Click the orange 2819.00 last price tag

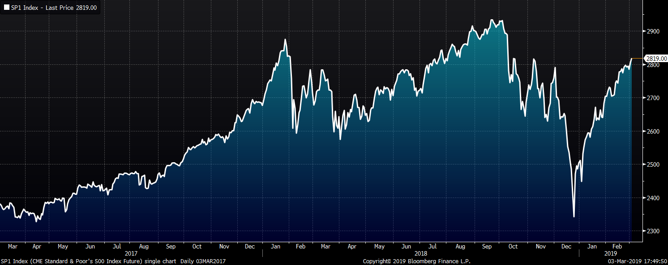pos(655,59)
